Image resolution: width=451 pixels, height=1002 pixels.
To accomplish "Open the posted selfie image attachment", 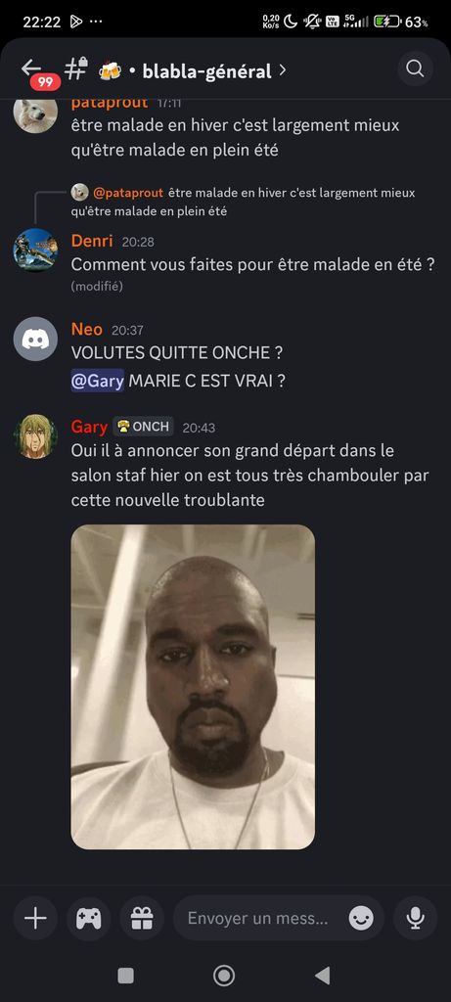I will click(x=193, y=687).
